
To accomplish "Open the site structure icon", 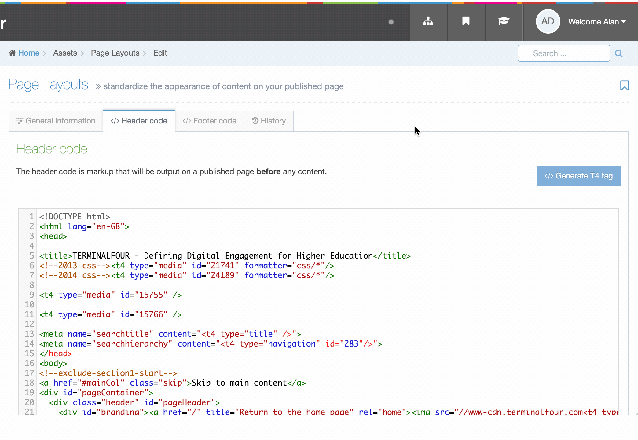I will 428,21.
